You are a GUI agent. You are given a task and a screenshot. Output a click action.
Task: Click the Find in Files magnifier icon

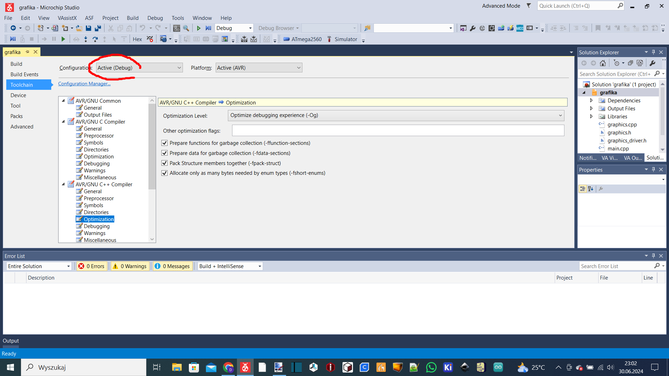[186, 28]
